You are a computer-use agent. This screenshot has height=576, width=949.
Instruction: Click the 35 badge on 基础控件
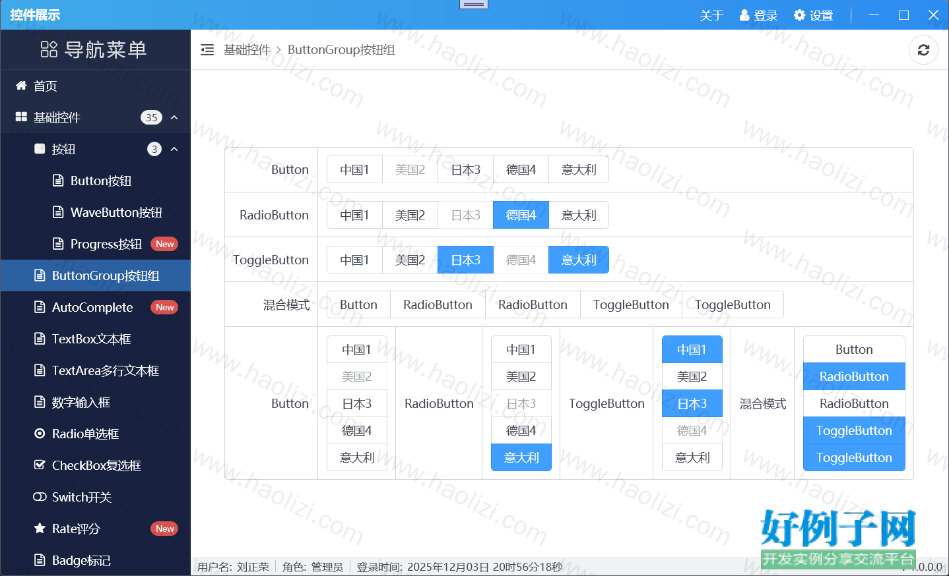click(151, 117)
